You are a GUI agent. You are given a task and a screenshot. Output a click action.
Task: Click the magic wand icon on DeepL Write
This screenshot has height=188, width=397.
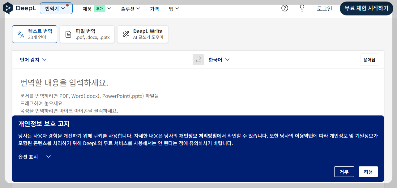(x=126, y=34)
